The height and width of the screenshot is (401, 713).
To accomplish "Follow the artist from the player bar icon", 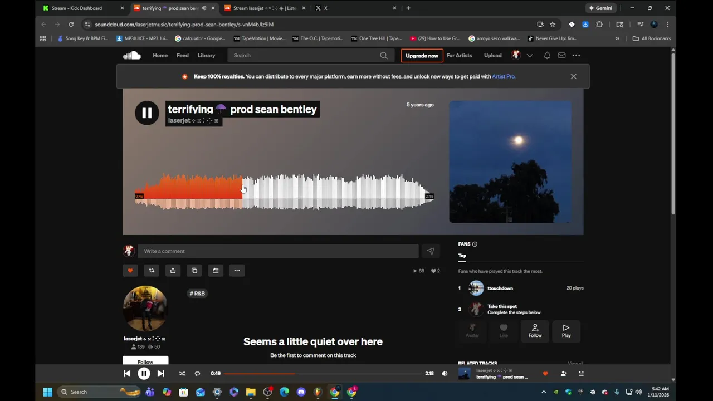I will (563, 374).
